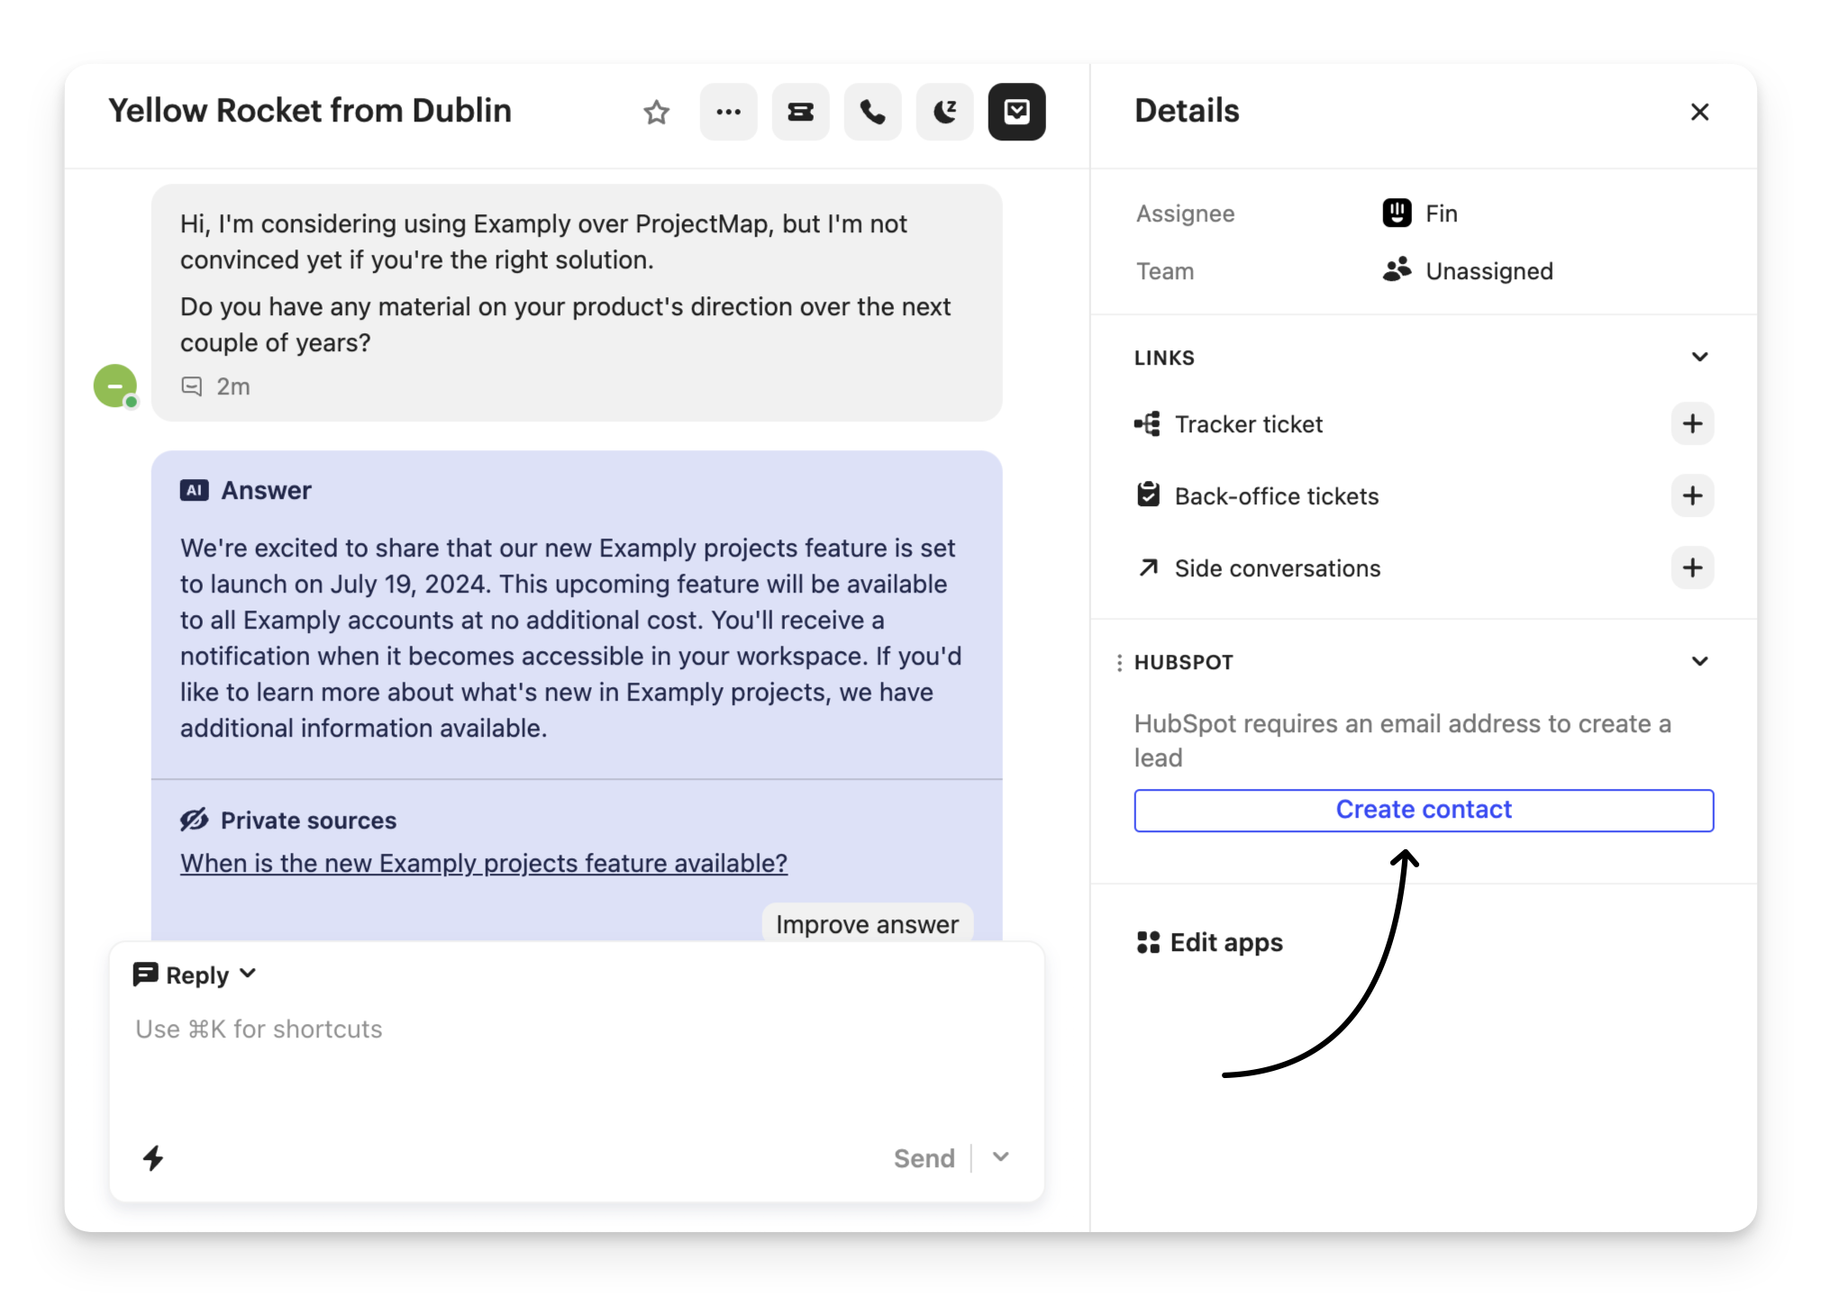Start a phone call with the customer
Screen dimensions: 1821x1296
872,113
